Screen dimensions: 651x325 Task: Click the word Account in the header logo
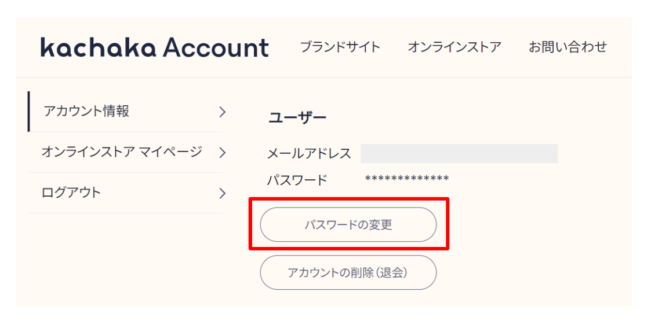click(x=216, y=47)
